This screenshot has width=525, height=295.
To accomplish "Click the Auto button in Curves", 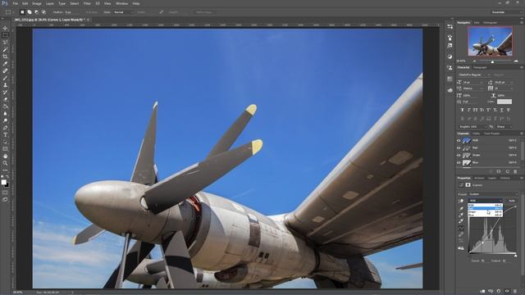I will [x=512, y=201].
